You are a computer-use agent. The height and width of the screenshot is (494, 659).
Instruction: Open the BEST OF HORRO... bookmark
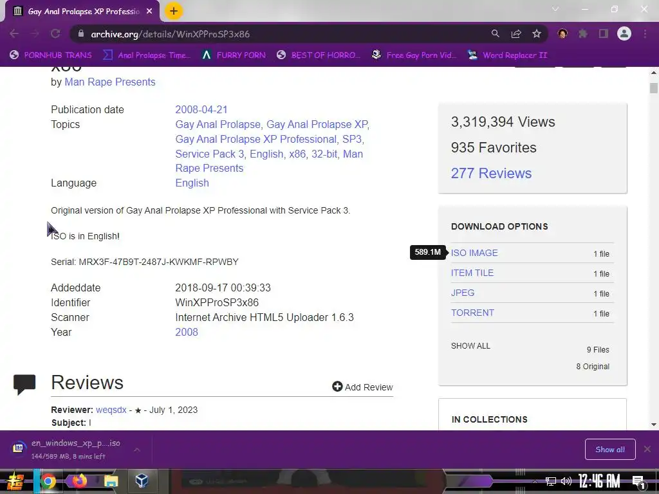coord(319,55)
